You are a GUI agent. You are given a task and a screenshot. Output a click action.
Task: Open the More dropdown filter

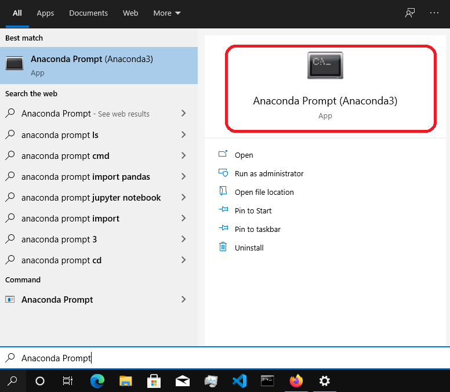click(x=167, y=13)
